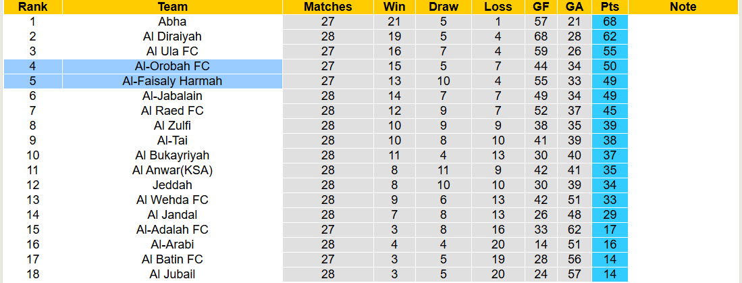Select Al Anwar(KSA) in the standings

click(x=172, y=170)
